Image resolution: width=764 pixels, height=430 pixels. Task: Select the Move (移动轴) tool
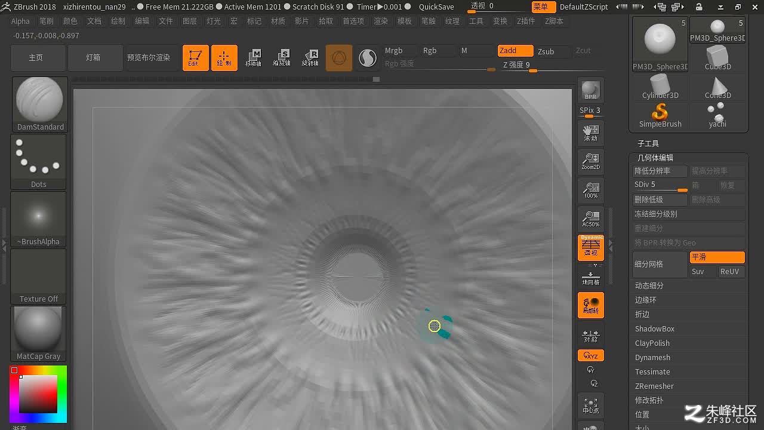(x=253, y=58)
